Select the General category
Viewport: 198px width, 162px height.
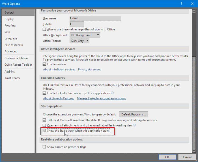tap(18, 12)
